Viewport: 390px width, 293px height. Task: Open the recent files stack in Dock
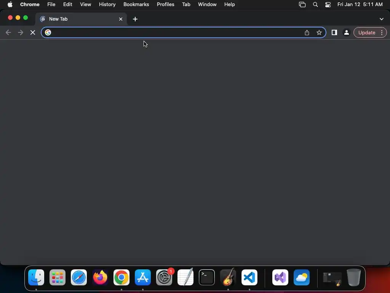click(332, 279)
